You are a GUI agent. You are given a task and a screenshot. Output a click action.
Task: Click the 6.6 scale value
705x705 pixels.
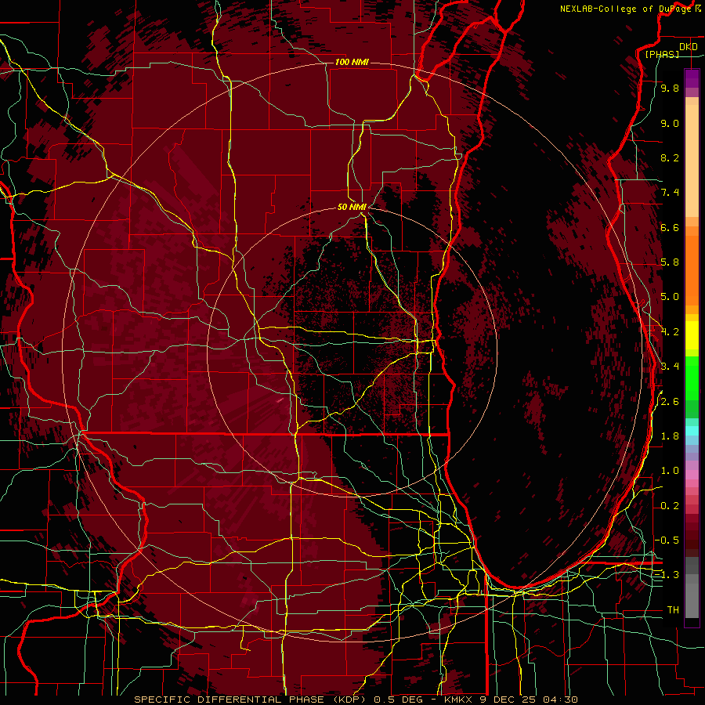tap(670, 227)
